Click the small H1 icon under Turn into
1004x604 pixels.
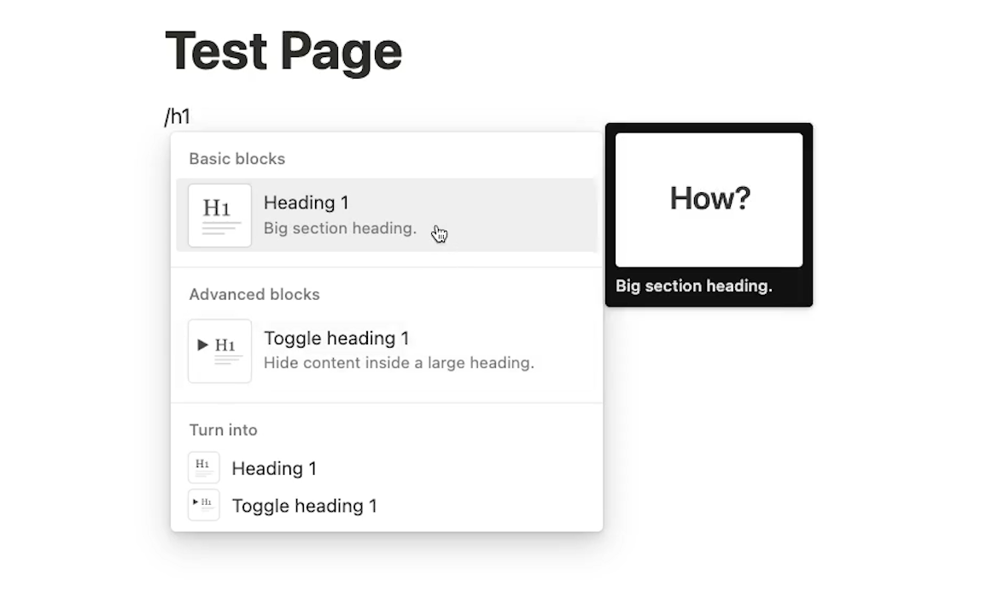pos(203,467)
